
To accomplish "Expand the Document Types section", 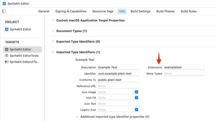I will [x=53, y=31].
